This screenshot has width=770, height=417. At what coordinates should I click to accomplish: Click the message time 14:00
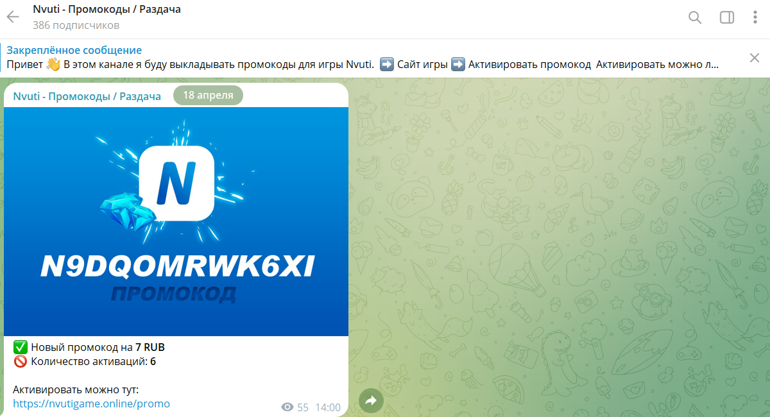pos(328,407)
